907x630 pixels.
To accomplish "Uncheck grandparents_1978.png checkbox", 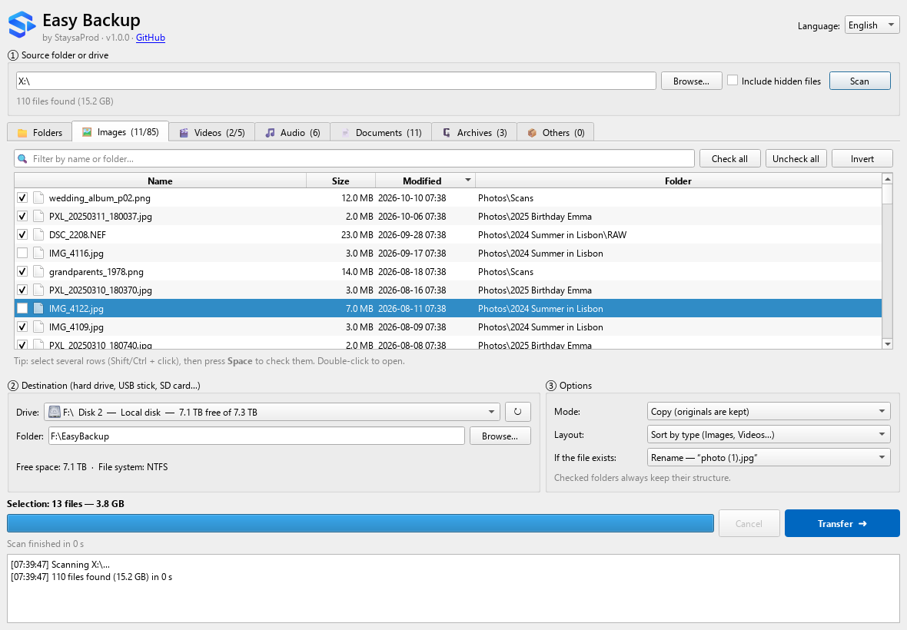I will 22,272.
